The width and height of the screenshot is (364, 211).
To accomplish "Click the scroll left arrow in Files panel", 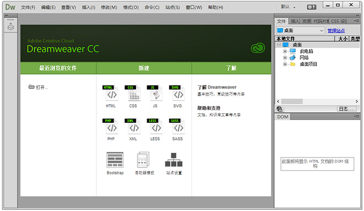I will click(x=278, y=101).
